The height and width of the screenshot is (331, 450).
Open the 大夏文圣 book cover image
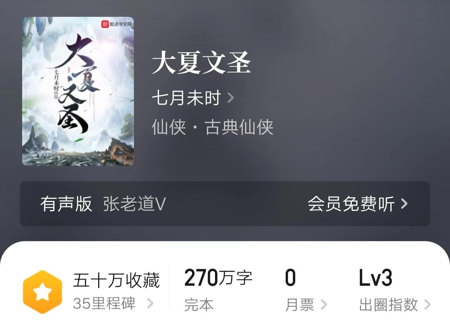[x=78, y=91]
